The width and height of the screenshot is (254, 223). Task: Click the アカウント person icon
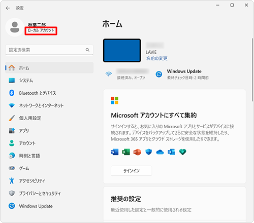pos(12,143)
